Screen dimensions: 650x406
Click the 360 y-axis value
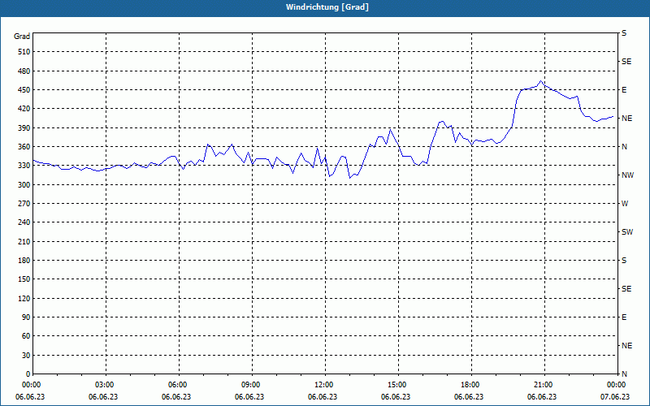[x=24, y=147]
